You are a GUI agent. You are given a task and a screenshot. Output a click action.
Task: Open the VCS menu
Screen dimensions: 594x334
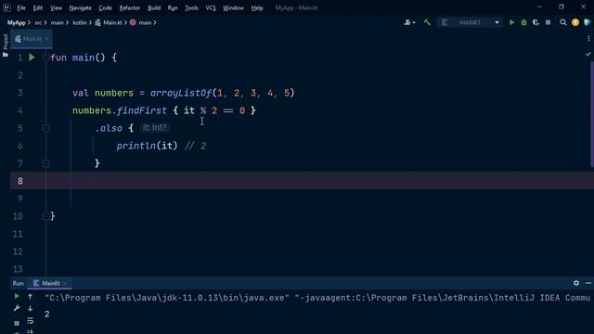(211, 7)
